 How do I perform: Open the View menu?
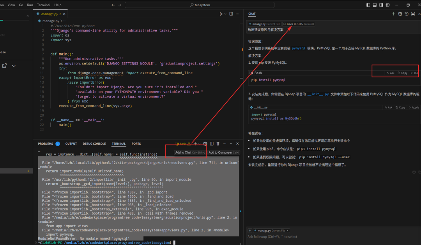tap(11, 5)
